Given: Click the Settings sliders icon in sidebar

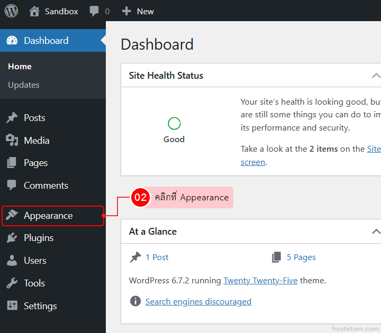Looking at the screenshot, I should tap(12, 306).
